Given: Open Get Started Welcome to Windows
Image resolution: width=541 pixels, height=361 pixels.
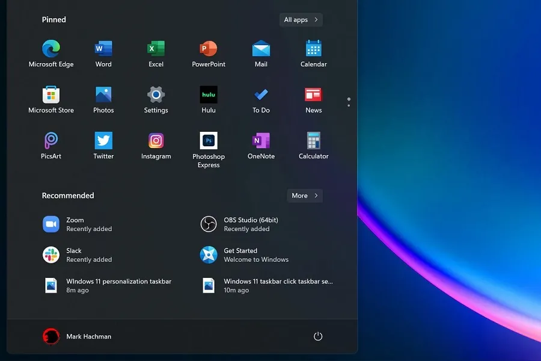Looking at the screenshot, I should point(244,255).
